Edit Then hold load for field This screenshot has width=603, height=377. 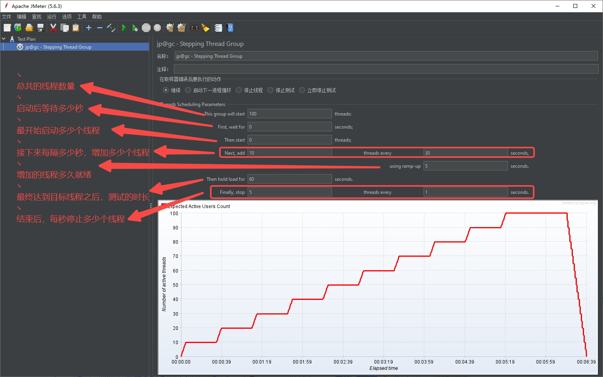(x=290, y=179)
